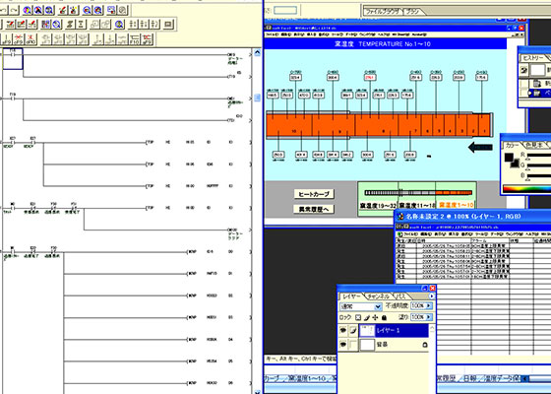Click the redo arrow toolbar icon
This screenshot has width=551, height=394.
click(x=14, y=10)
